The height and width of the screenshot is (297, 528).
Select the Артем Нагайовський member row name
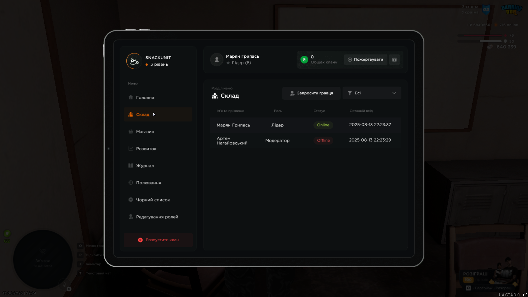pos(232,141)
